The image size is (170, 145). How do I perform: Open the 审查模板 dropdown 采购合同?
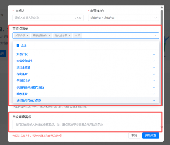point(123,18)
